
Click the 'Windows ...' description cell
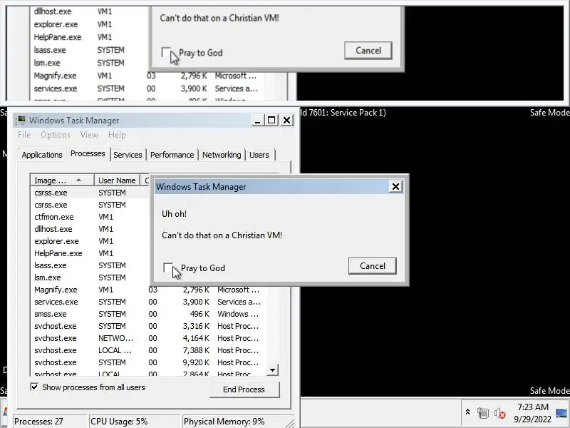coord(238,314)
